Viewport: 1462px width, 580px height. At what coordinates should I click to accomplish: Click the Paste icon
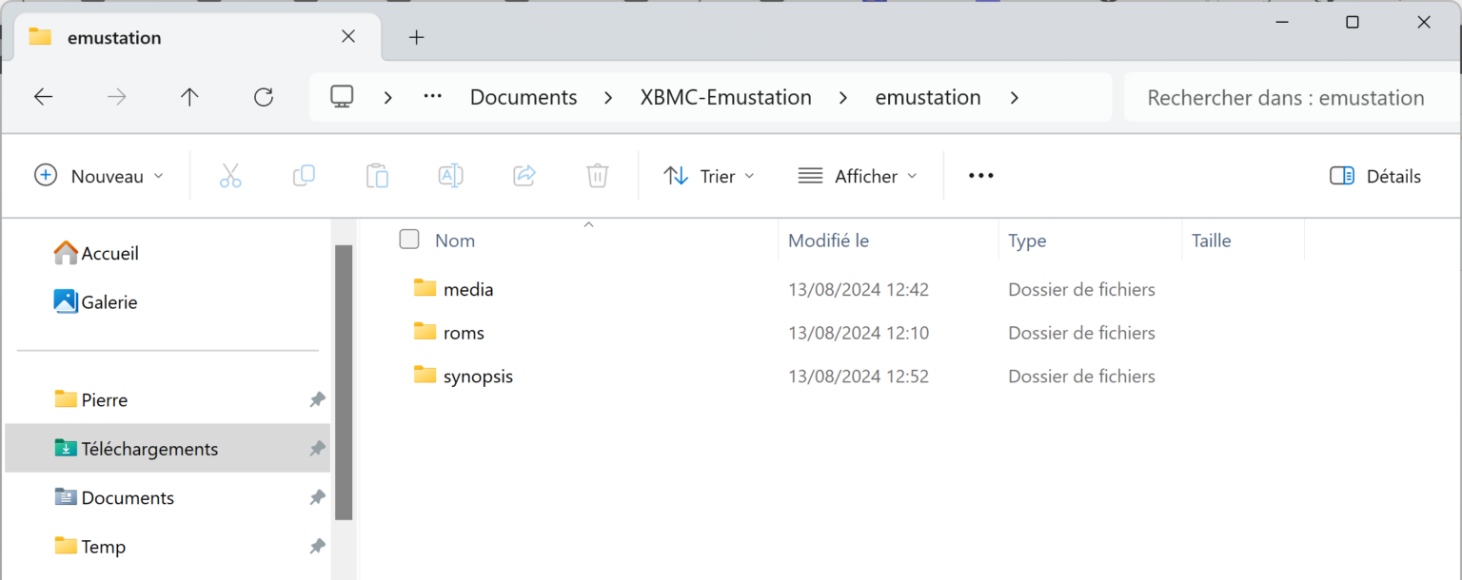(x=377, y=175)
